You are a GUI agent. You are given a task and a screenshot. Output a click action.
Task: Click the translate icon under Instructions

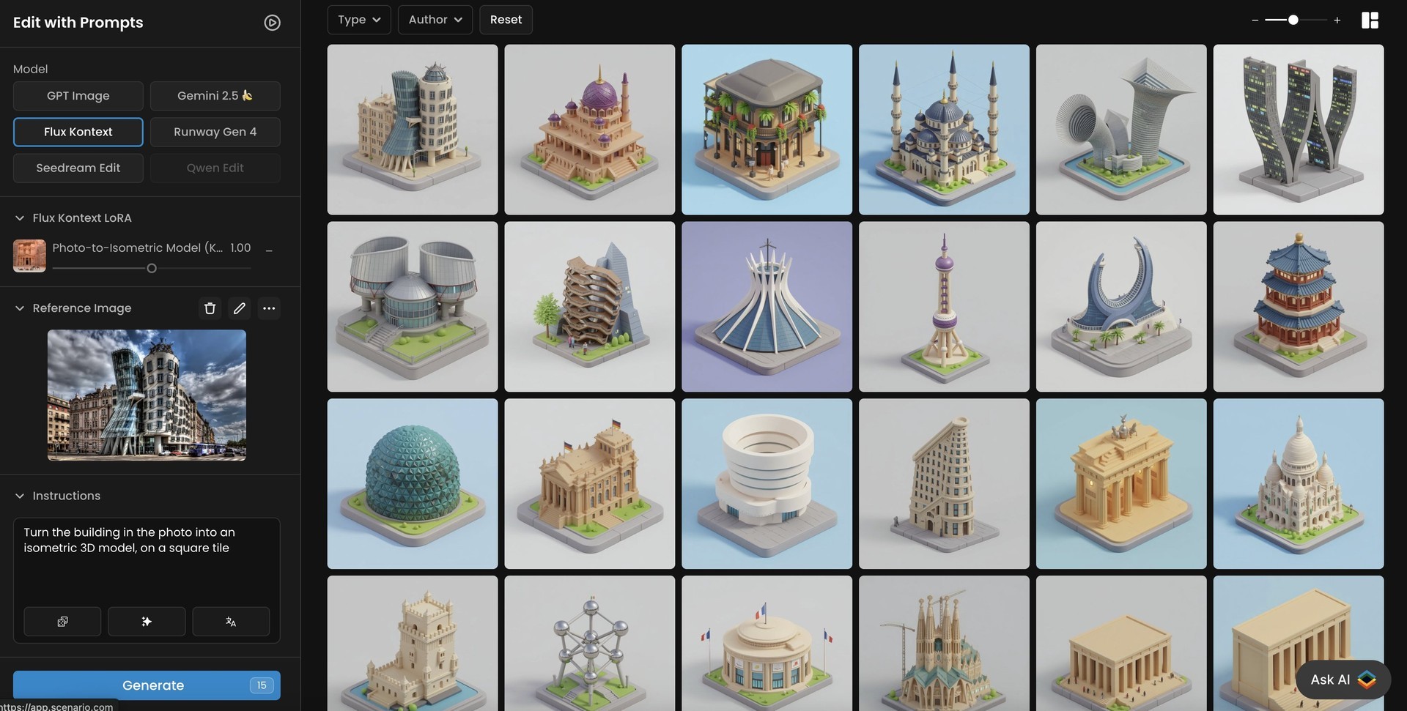tap(231, 621)
